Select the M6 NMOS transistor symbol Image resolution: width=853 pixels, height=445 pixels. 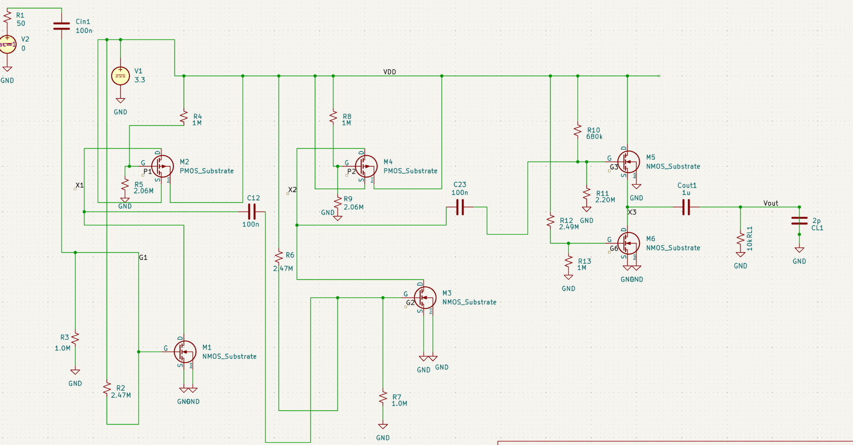coord(628,243)
